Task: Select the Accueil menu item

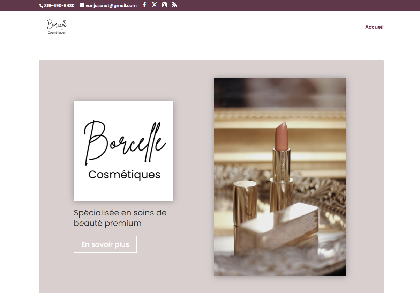Action: pyautogui.click(x=374, y=27)
